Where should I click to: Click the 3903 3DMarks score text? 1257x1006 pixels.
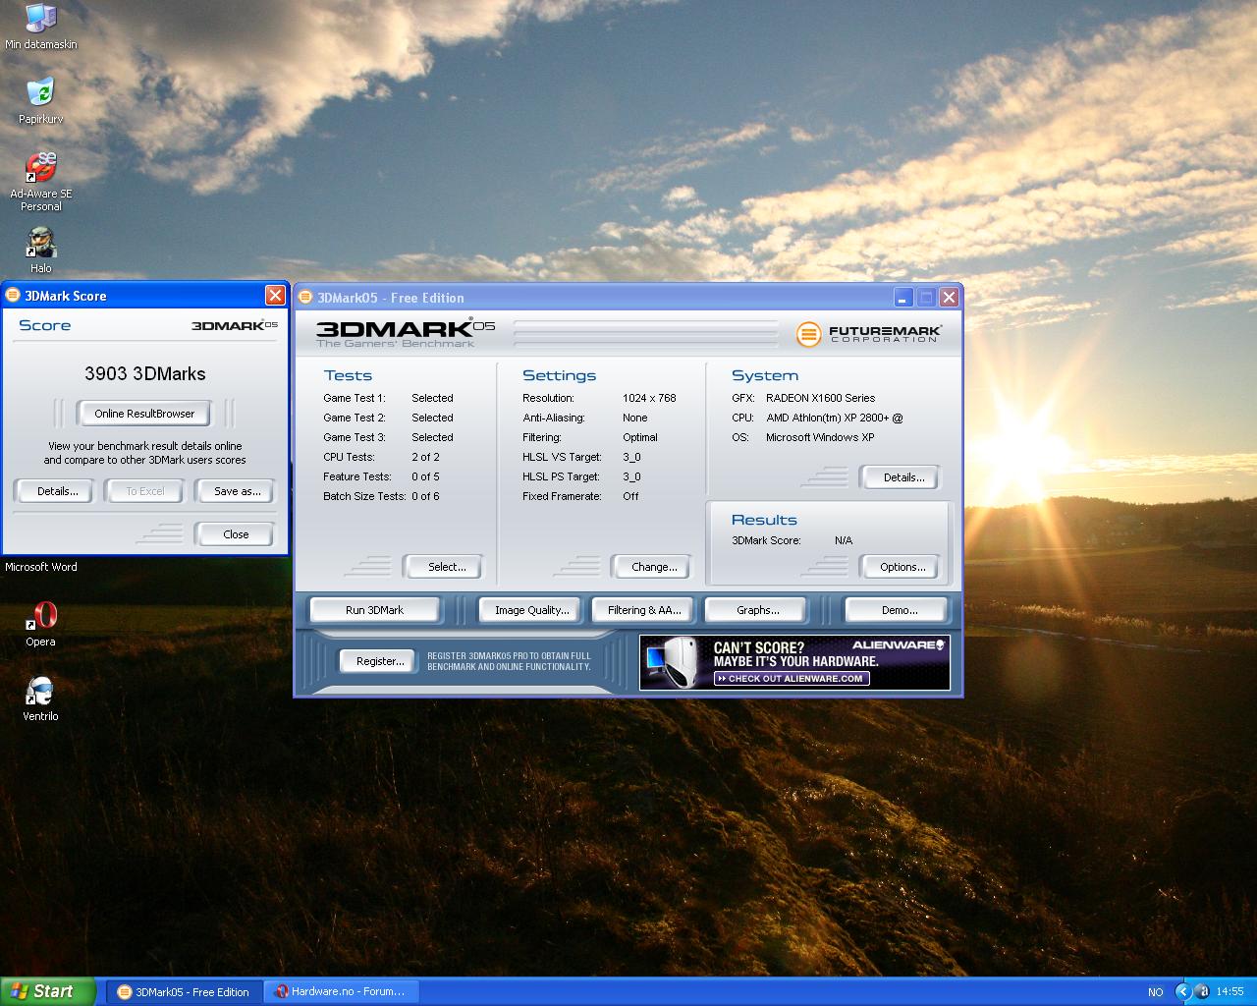[x=145, y=373]
